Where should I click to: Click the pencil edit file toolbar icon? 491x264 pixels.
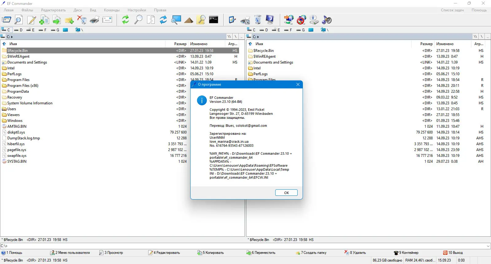pos(32,20)
